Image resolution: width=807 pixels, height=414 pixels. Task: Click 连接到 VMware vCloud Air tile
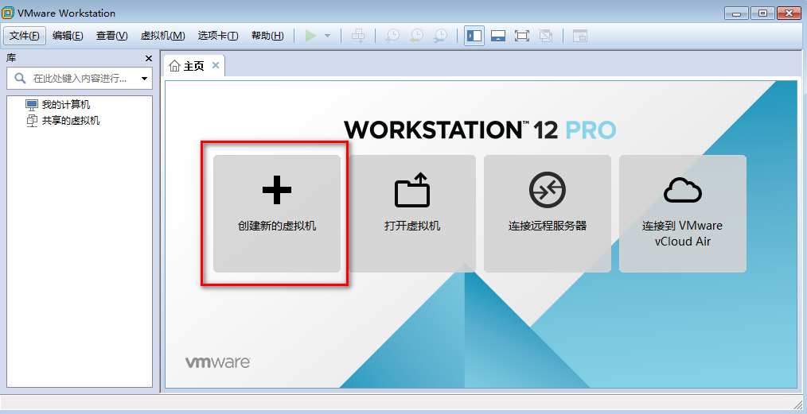(683, 214)
